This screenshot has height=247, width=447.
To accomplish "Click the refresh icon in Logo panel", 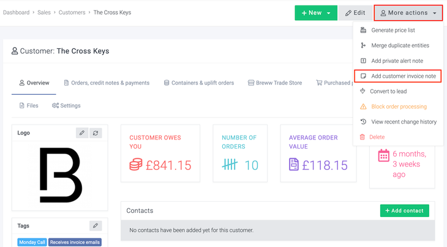I will click(x=96, y=133).
